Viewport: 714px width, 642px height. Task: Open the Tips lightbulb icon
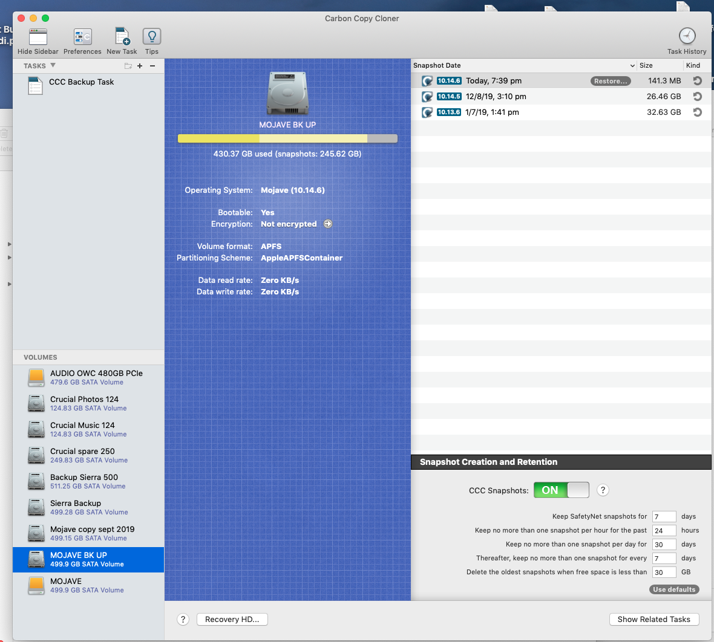click(152, 36)
